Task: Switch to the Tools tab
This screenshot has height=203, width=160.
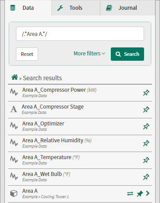Action: (76, 8)
